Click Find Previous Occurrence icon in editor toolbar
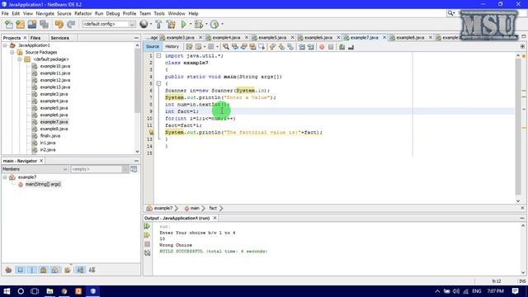The image size is (528, 297). pyautogui.click(x=235, y=47)
